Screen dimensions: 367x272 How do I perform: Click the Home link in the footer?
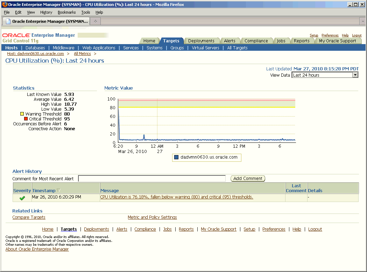tap(48, 229)
